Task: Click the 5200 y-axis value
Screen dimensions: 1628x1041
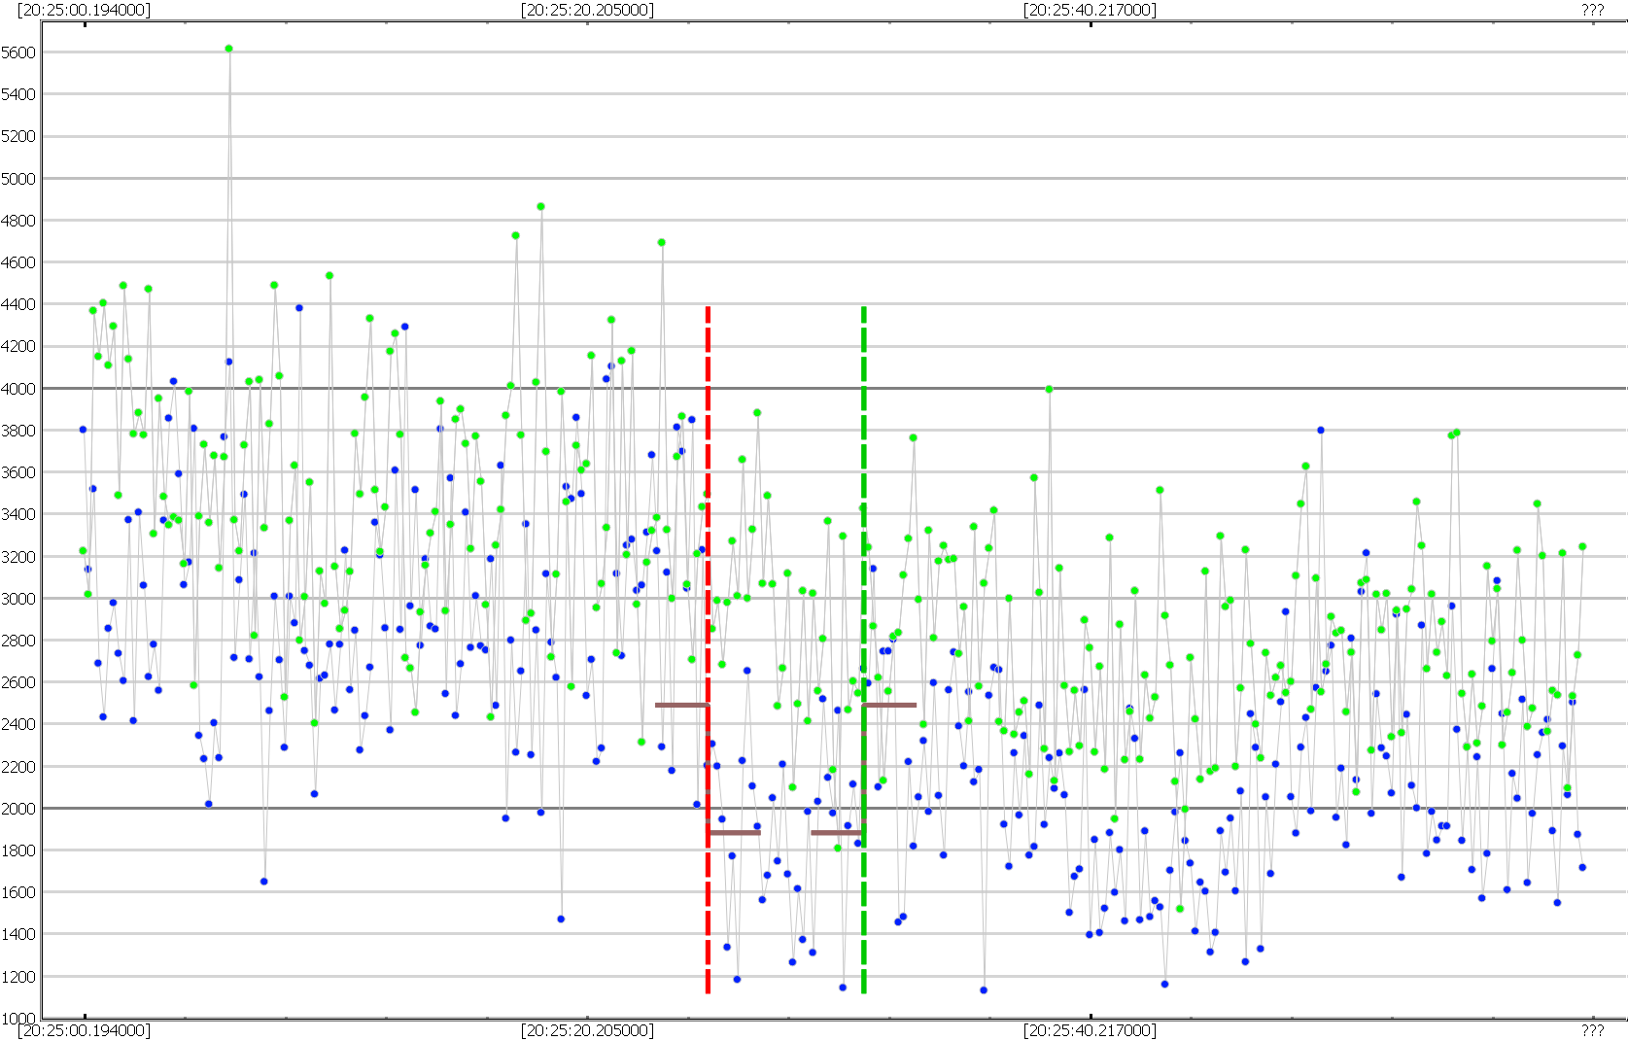Action: [x=18, y=136]
